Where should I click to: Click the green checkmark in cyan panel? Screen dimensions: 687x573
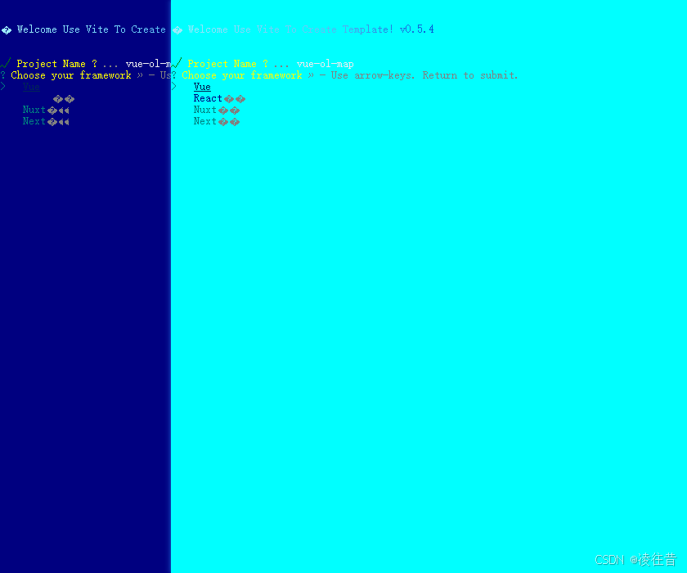point(177,63)
